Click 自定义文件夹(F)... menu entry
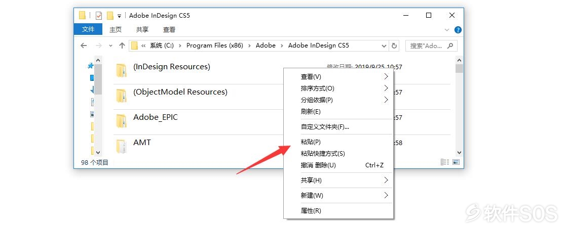The image size is (566, 227). pos(338,127)
